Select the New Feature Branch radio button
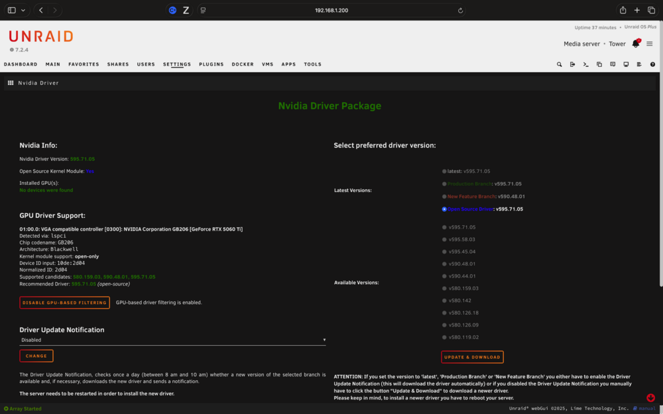 click(x=444, y=197)
